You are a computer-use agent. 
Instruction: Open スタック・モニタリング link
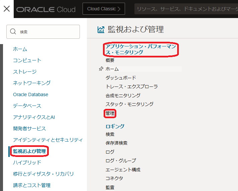click(x=129, y=104)
